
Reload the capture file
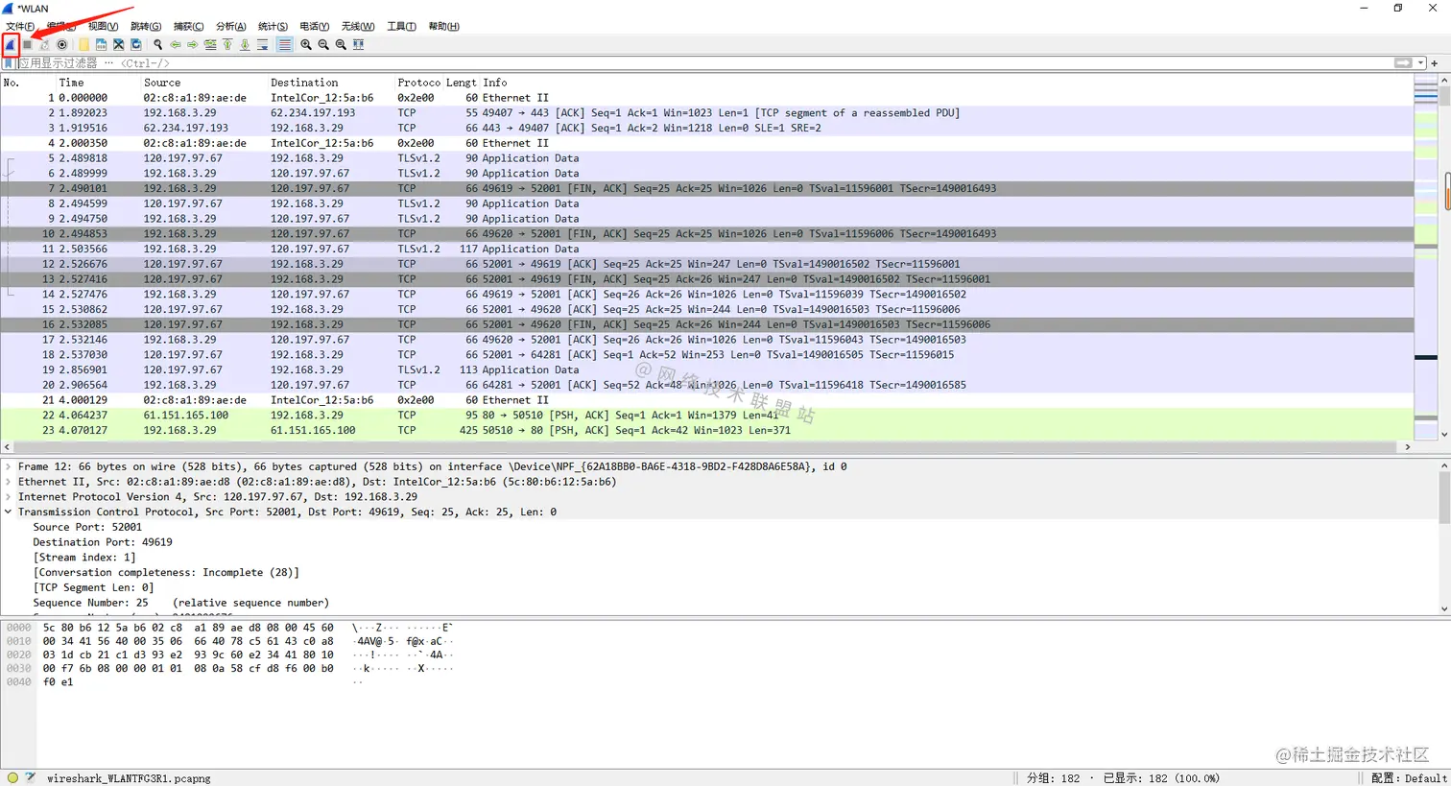(135, 44)
